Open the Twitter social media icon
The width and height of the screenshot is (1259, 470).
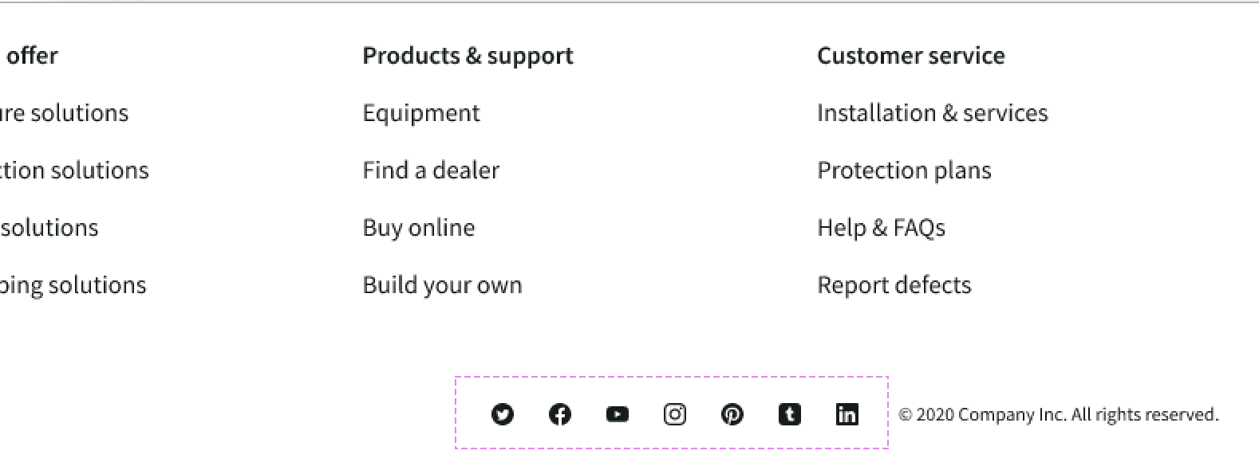[x=502, y=414]
